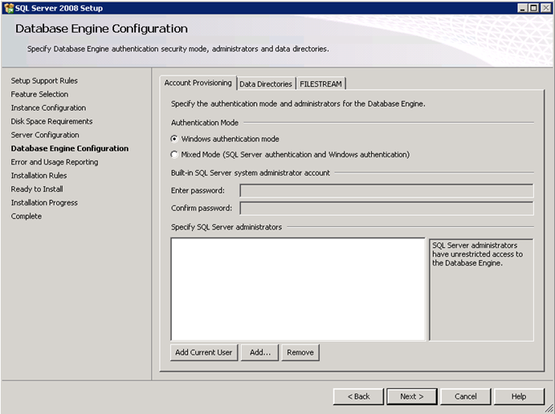Click Database Engine Configuration step in sidebar
This screenshot has width=555, height=414.
70,148
